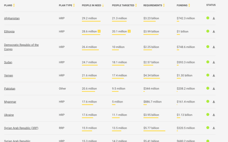This screenshot has width=228, height=142.
Task: Click Syrian 3RP $5.77 billion requirements
Action: (151, 128)
